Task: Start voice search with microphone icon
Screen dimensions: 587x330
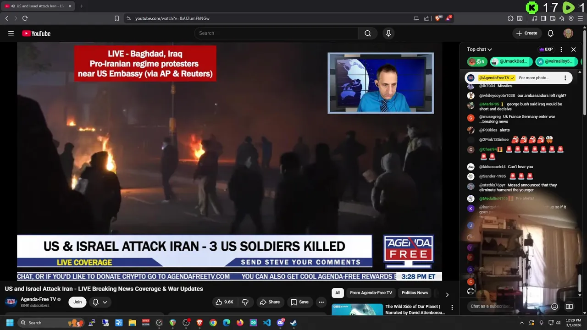Action: tap(388, 33)
